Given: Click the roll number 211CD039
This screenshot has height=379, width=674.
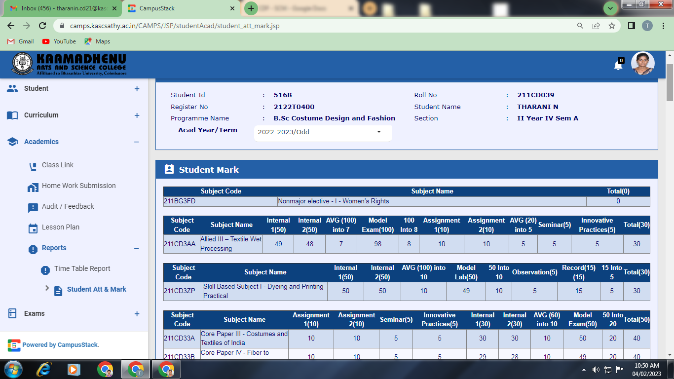Looking at the screenshot, I should point(536,95).
